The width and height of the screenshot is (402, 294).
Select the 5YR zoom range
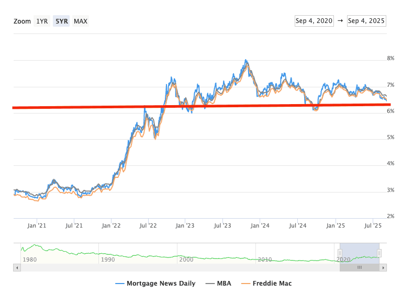pyautogui.click(x=61, y=21)
